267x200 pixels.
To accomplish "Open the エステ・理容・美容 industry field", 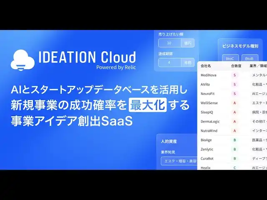I will coord(179,161).
